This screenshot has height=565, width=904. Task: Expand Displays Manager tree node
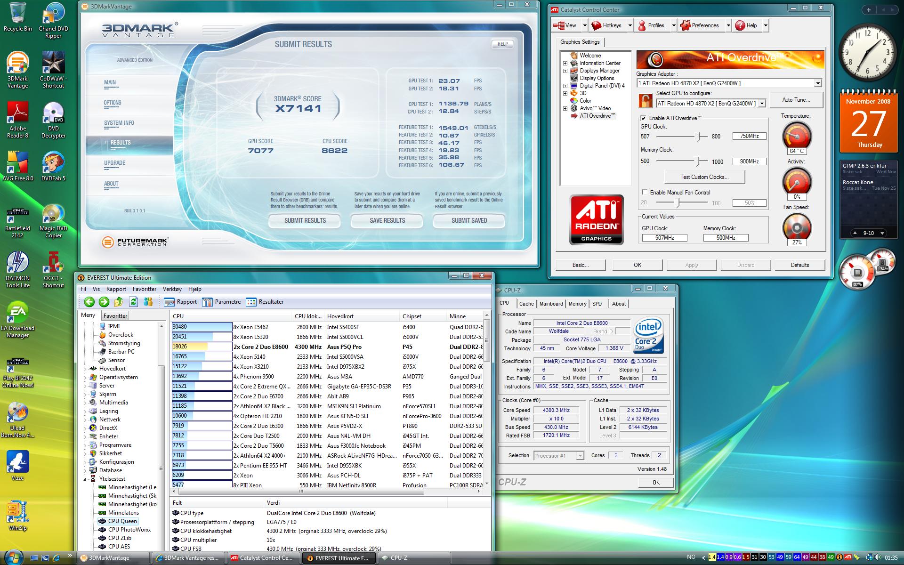tap(565, 71)
